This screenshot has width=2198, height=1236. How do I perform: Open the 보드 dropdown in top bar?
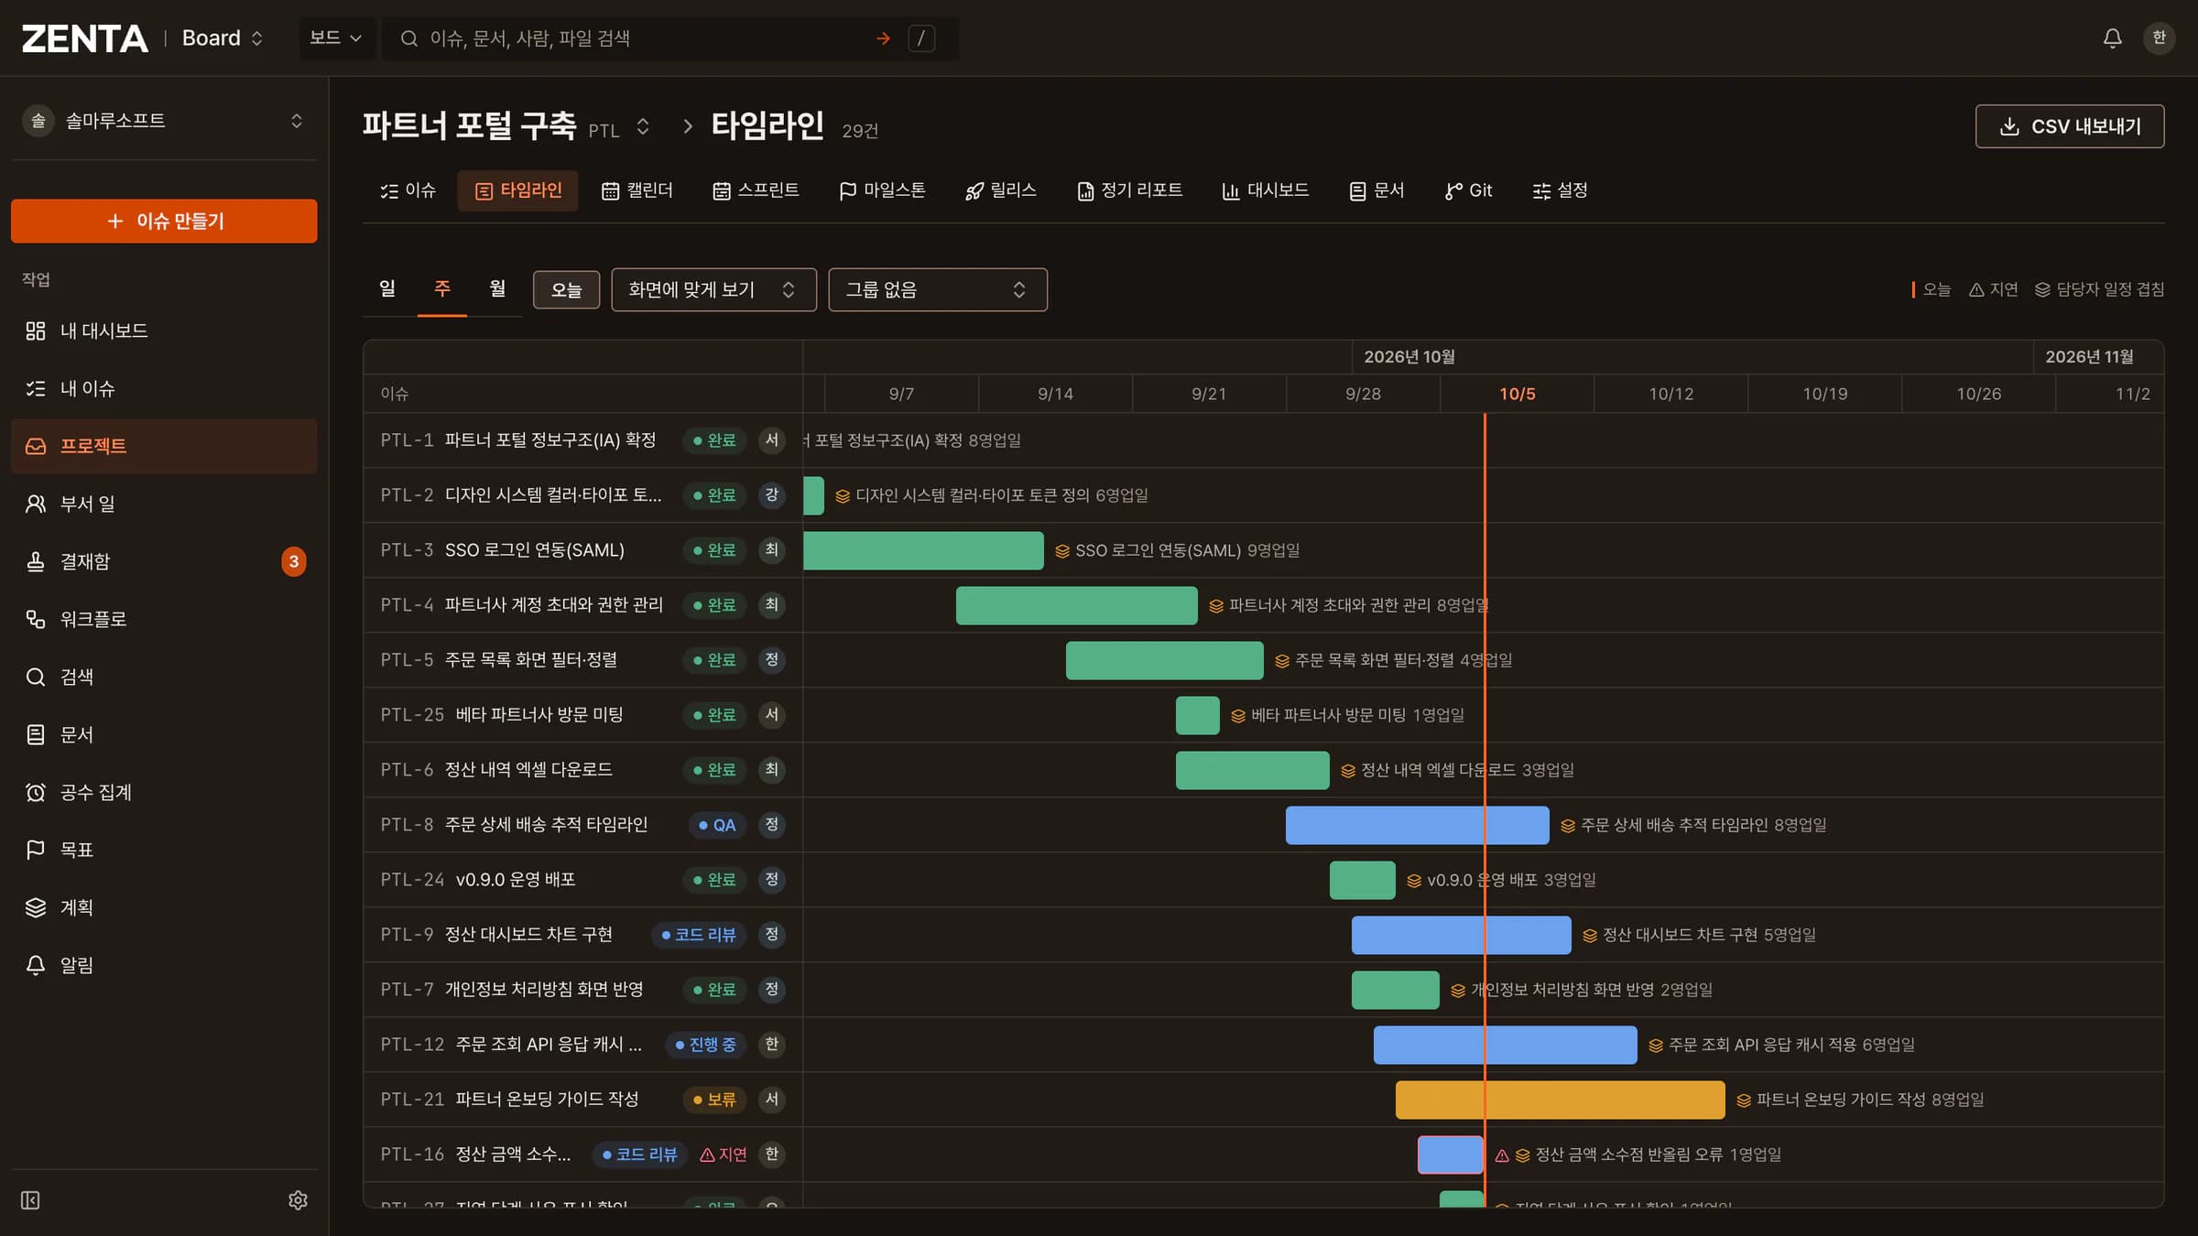click(336, 38)
